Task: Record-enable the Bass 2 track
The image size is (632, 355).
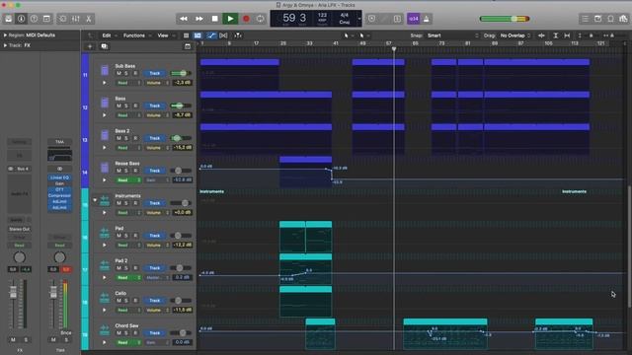Action: click(135, 138)
